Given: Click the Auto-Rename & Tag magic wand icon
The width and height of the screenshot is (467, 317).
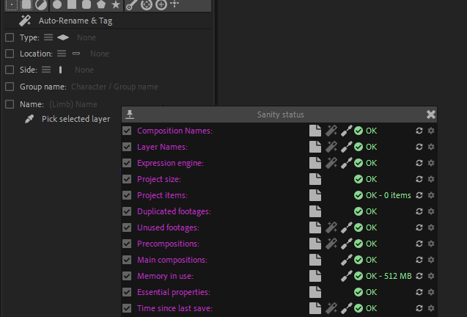Looking at the screenshot, I should [24, 21].
